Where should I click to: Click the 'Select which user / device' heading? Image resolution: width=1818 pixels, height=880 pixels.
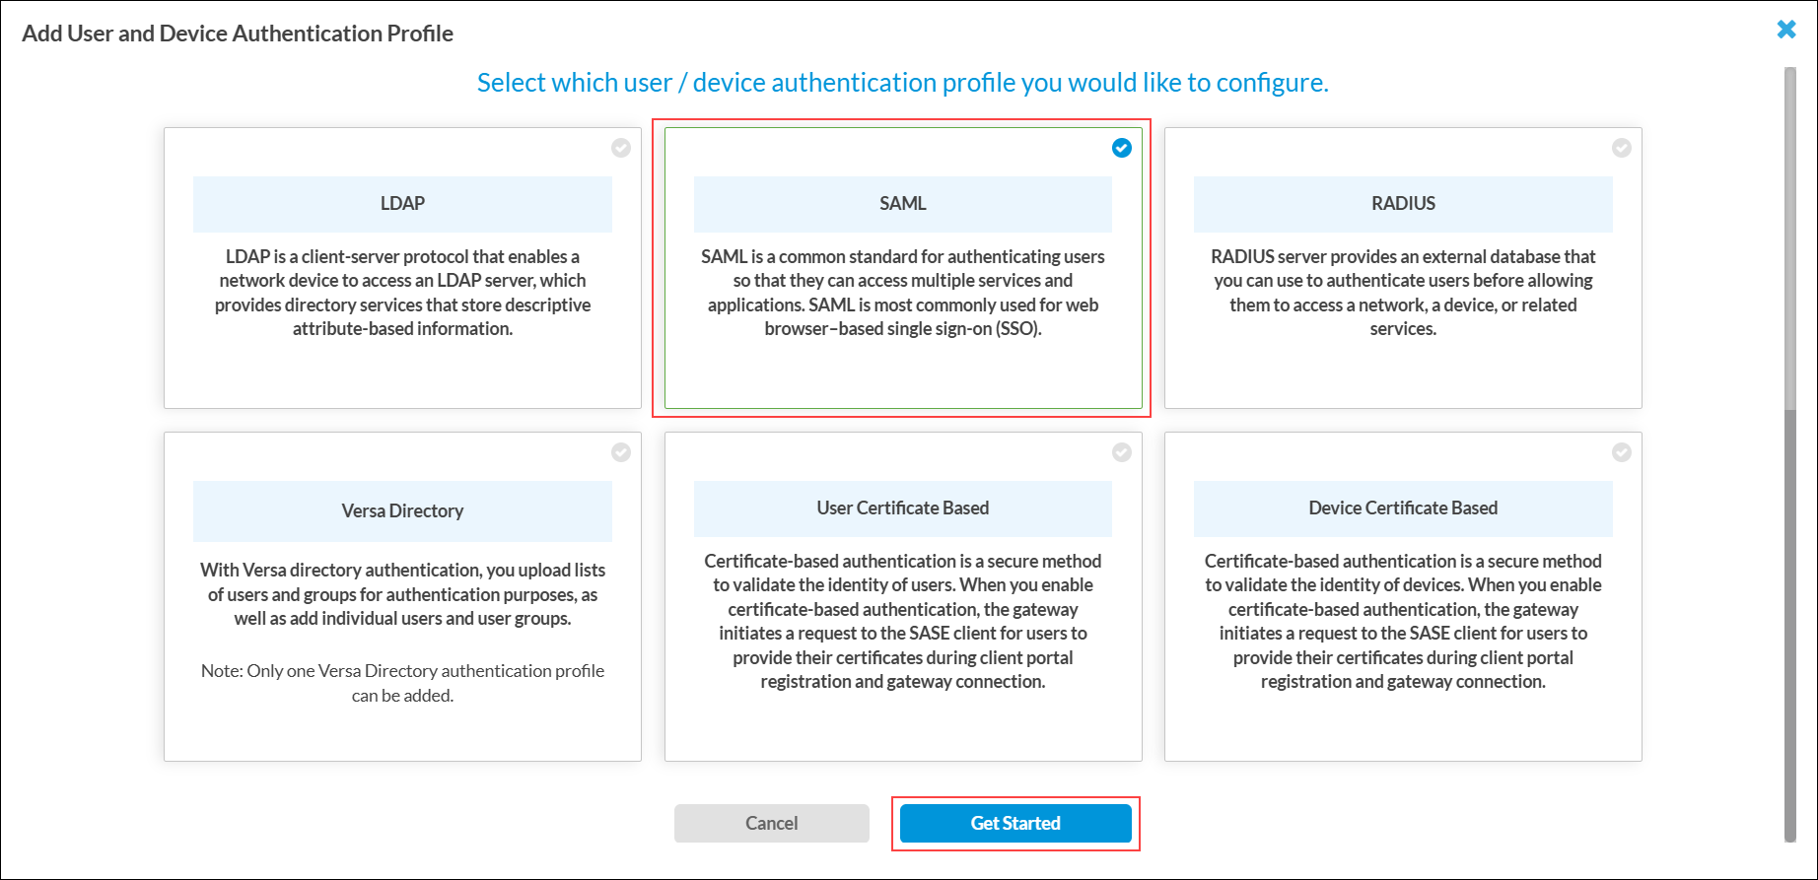coord(903,83)
